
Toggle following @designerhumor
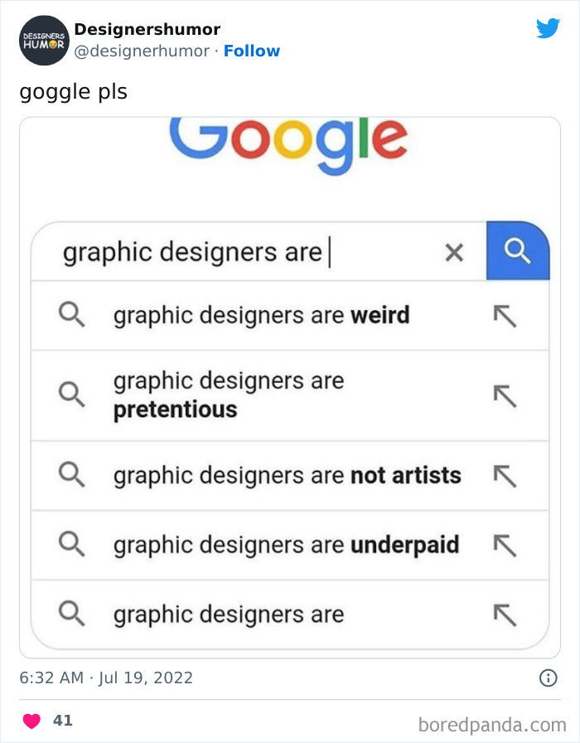click(253, 51)
